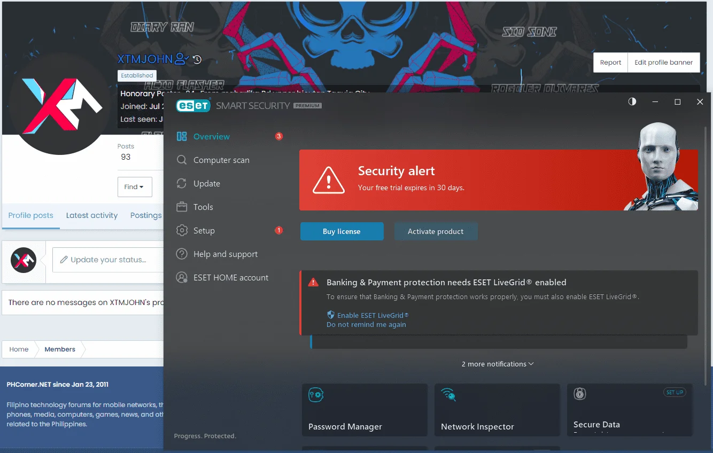Screen dimensions: 713x453
Task: Choose Do not remind me again
Action: point(366,324)
